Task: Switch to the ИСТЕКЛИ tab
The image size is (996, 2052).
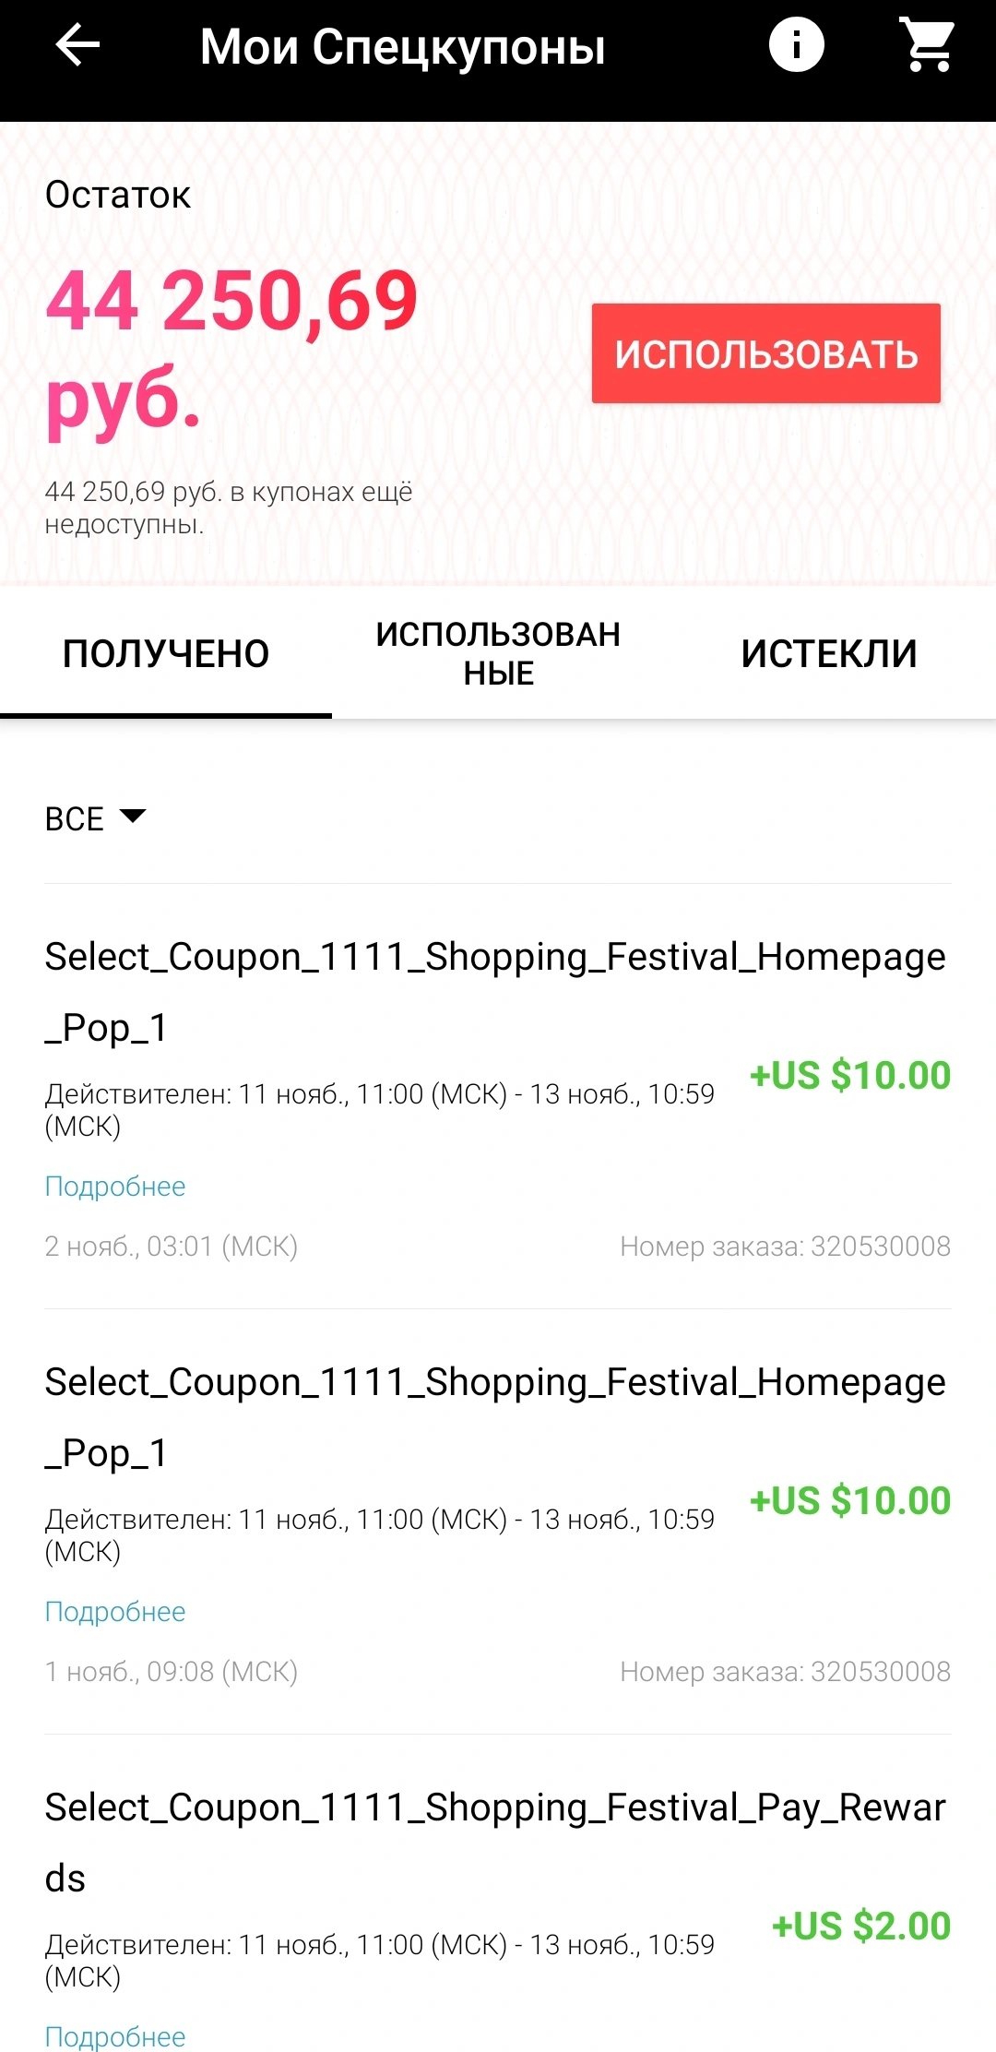Action: 829,653
